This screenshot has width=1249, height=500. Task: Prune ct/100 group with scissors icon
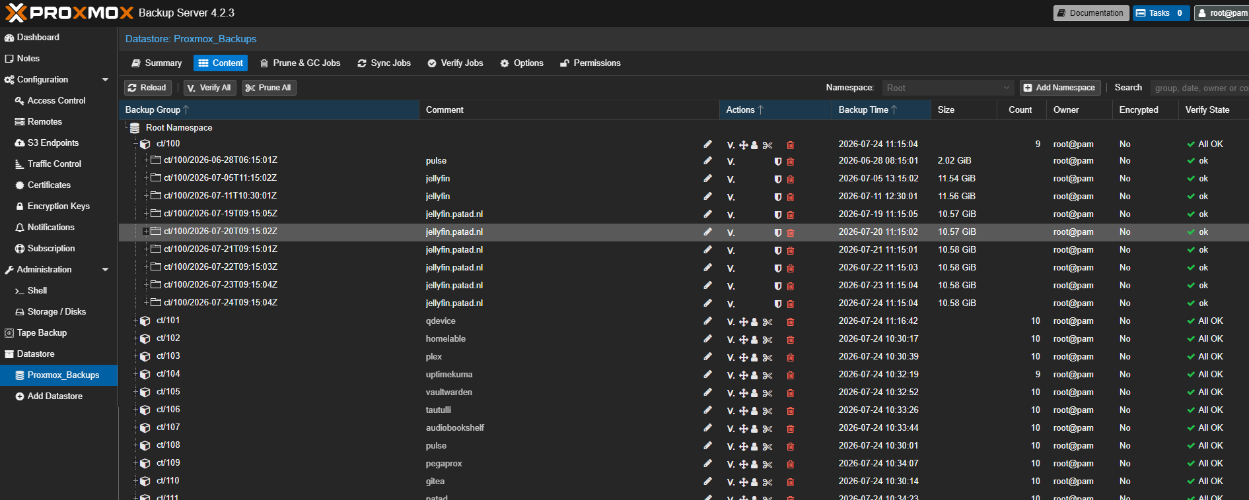[767, 145]
